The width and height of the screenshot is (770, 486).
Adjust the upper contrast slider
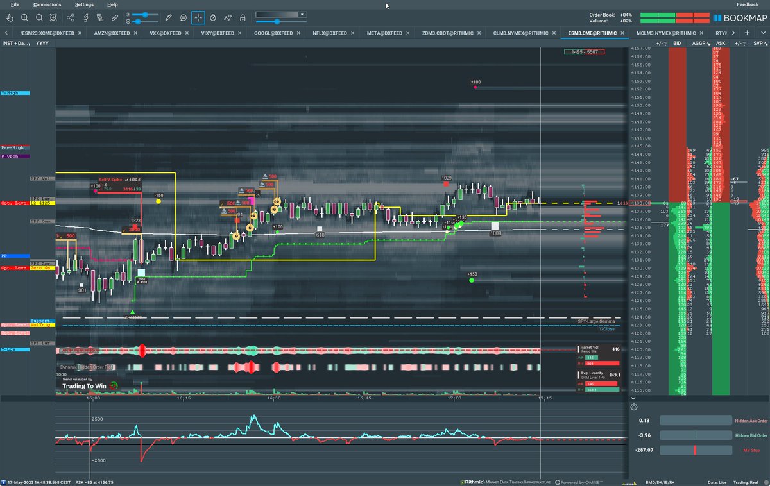click(x=145, y=14)
